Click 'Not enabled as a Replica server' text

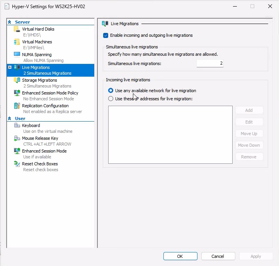click(53, 112)
